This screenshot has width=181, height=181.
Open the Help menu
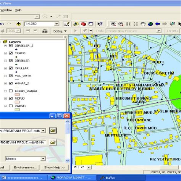point(18,10)
